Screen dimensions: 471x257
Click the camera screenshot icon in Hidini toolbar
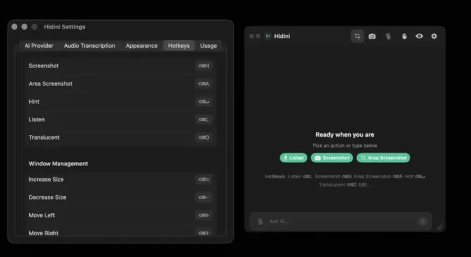coord(372,37)
